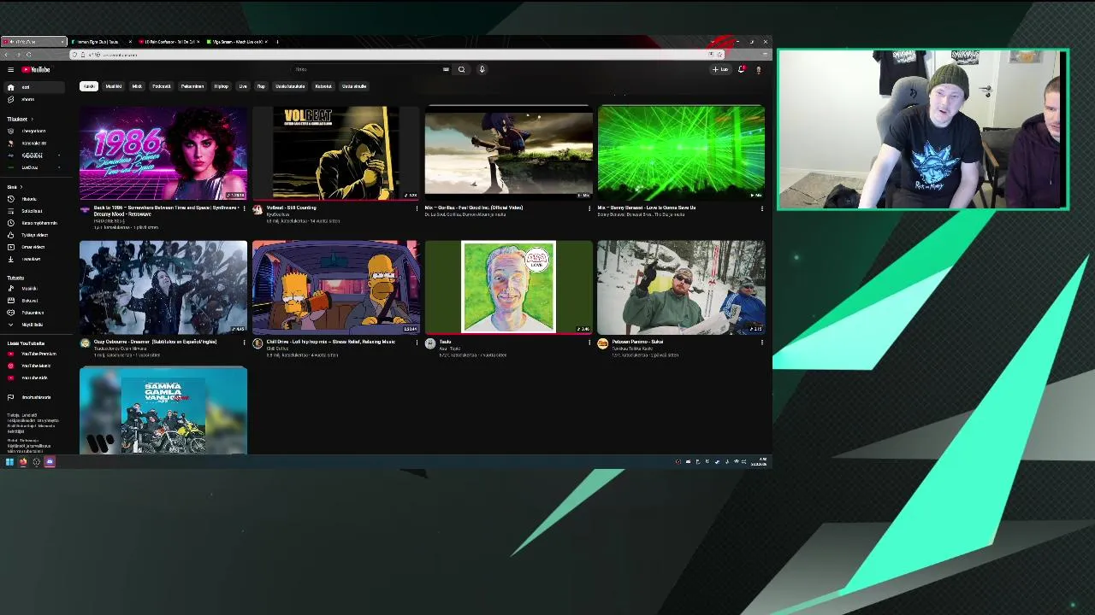
Task: Select the Podcastit filter chip
Action: coord(162,86)
